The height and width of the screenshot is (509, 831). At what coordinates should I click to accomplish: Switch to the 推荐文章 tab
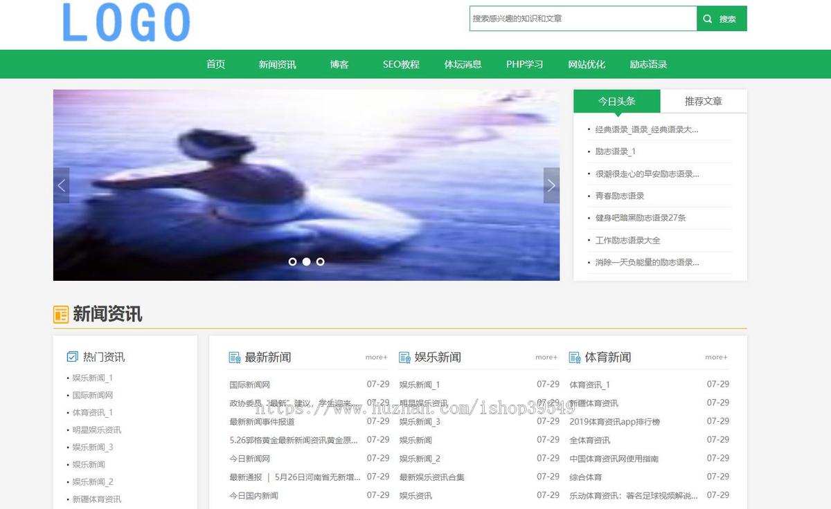click(704, 101)
